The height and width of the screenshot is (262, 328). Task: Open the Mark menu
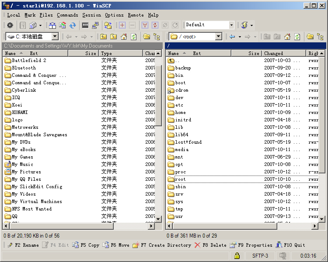30,15
